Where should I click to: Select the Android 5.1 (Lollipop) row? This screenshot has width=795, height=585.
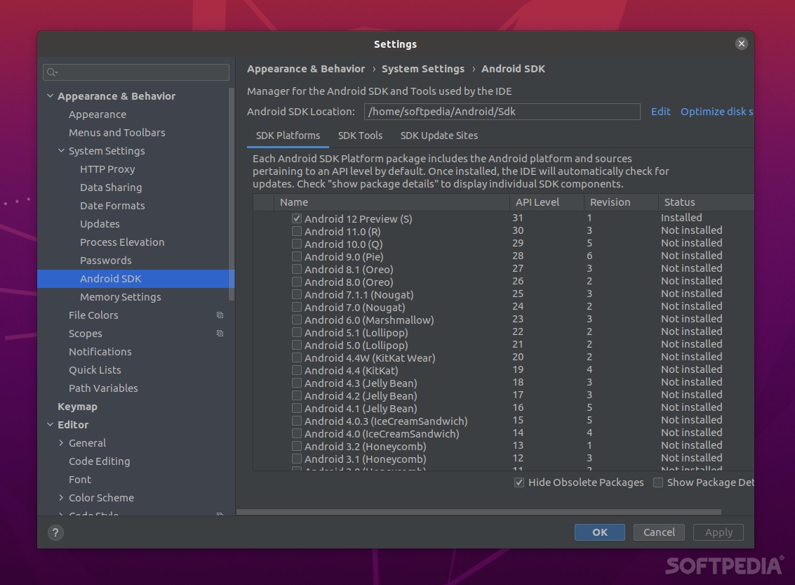click(x=503, y=332)
